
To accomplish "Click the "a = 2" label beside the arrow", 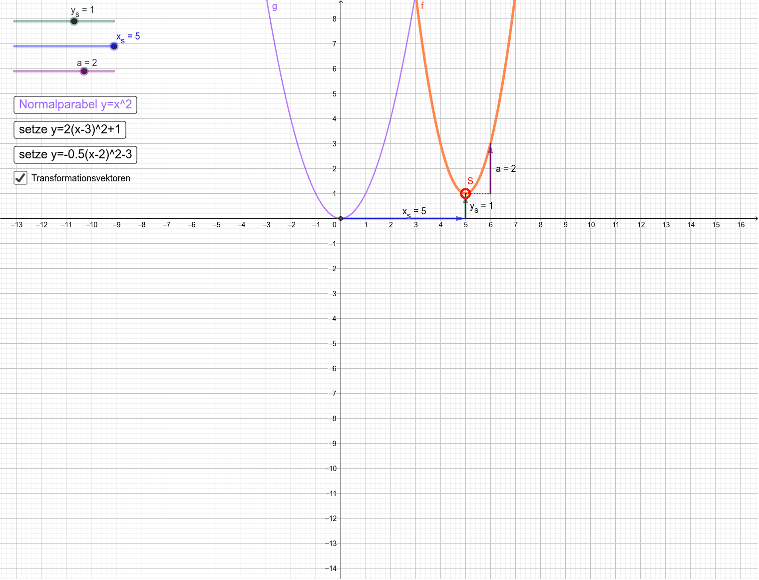I will point(506,169).
